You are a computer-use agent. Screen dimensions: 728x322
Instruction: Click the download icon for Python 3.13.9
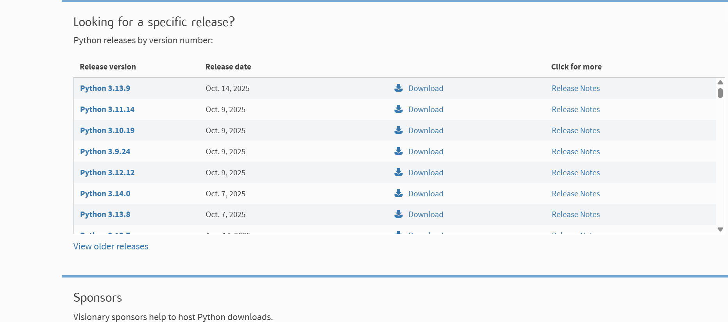(x=399, y=88)
